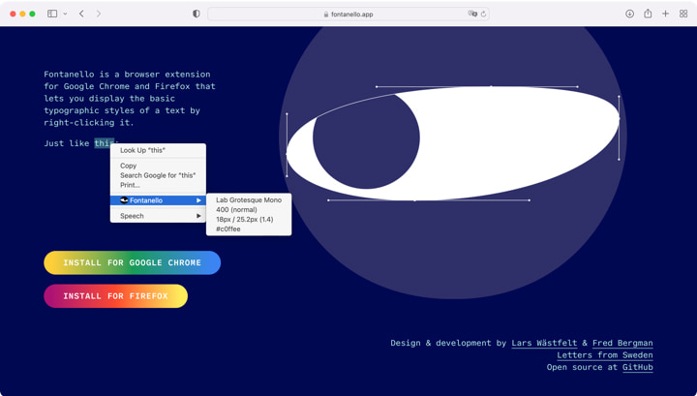697x396 pixels.
Task: Click the dark pupil circle in the eye
Action: (x=366, y=140)
